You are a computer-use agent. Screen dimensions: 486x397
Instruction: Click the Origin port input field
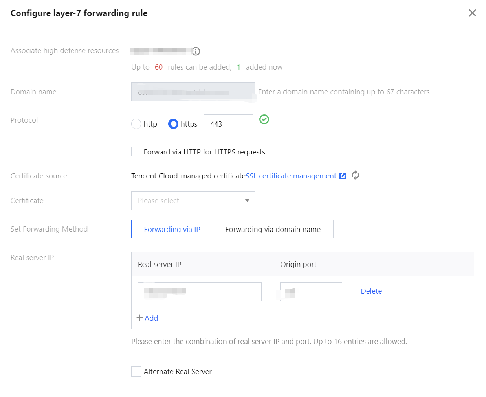pos(311,292)
